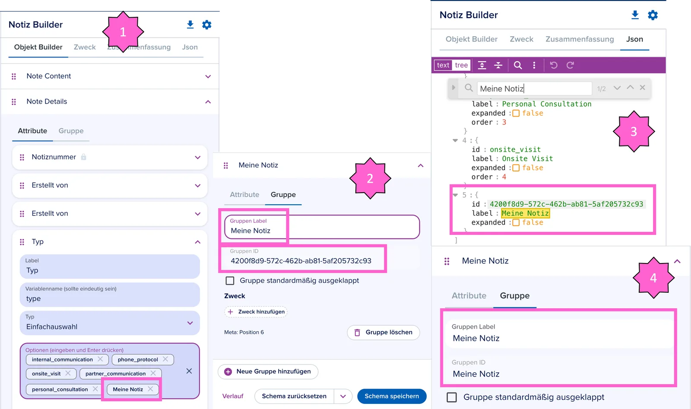Collapse the Note Details section
Screen dimensions: 691x409
pos(208,102)
